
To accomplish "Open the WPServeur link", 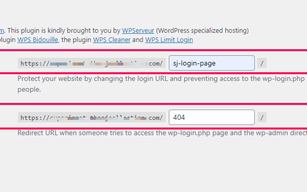I will [138, 31].
